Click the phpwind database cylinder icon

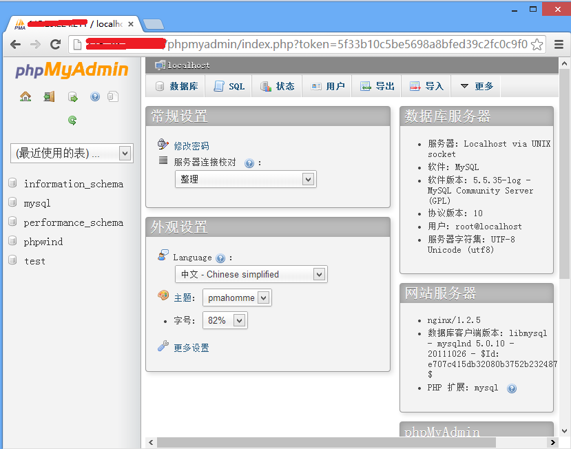[x=13, y=240]
